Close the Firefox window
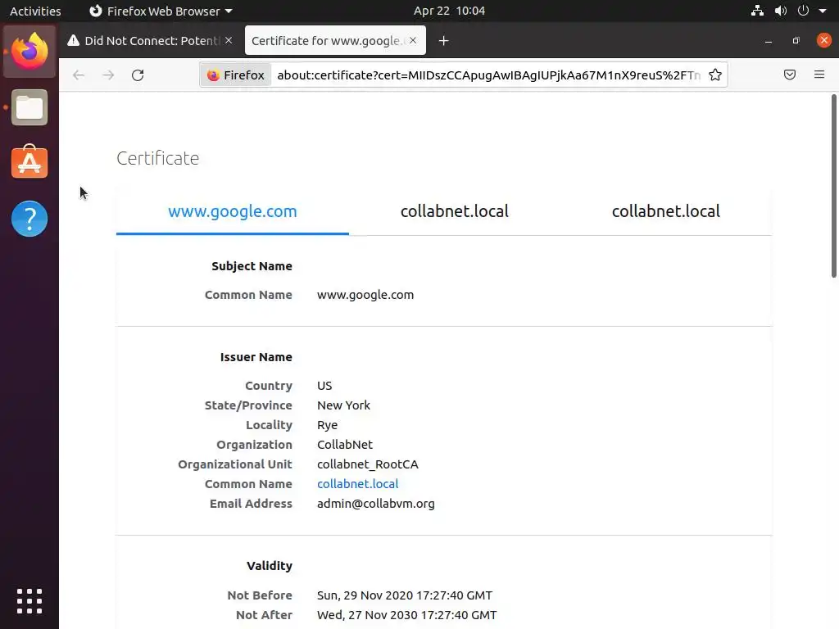 824,40
